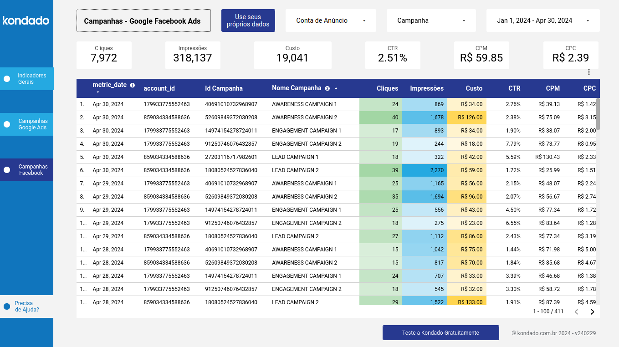Click the ascending sort arrow on Nome Campanha
Screen dimensions: 619x347
(336, 88)
